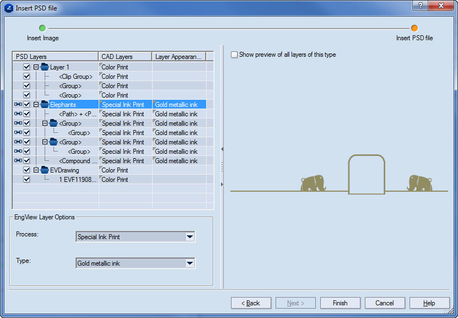Click the EVDrawing folder icon

(45, 170)
